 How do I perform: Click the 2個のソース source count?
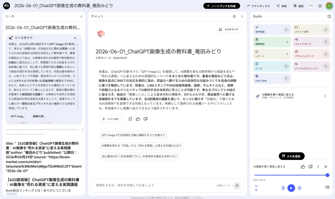[x=223, y=186]
